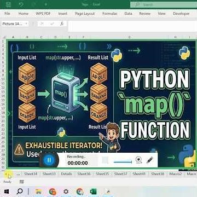The width and height of the screenshot is (197, 197).
Task: Click the macro record icon in status bar
Action: tap(22, 182)
